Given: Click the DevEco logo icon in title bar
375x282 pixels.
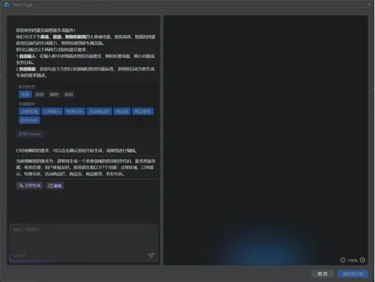Looking at the screenshot, I should pos(6,5).
